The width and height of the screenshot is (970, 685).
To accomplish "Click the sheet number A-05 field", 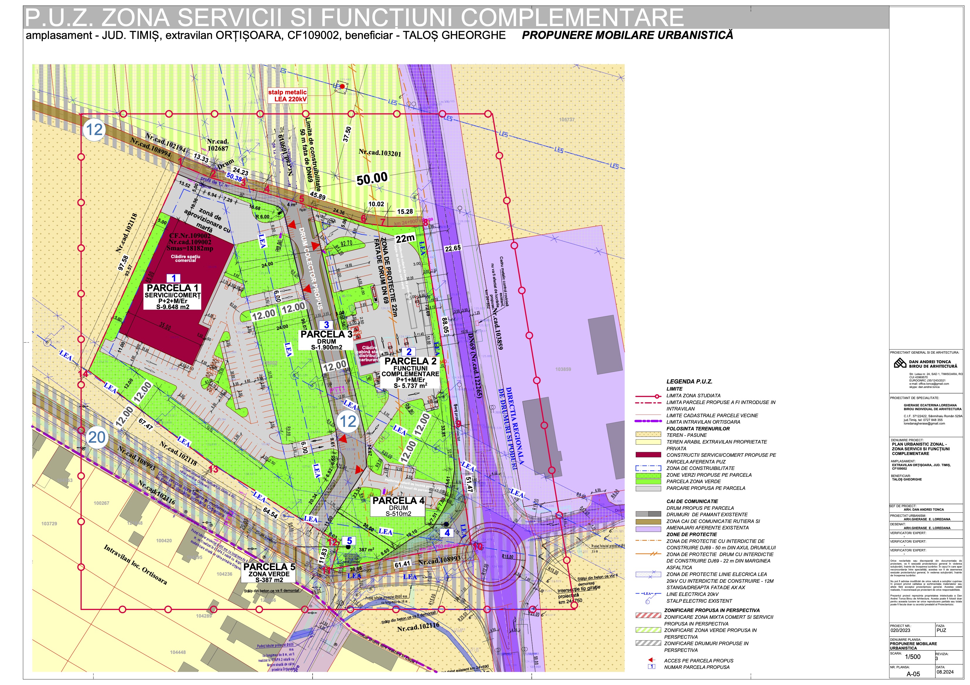I will pyautogui.click(x=913, y=674).
